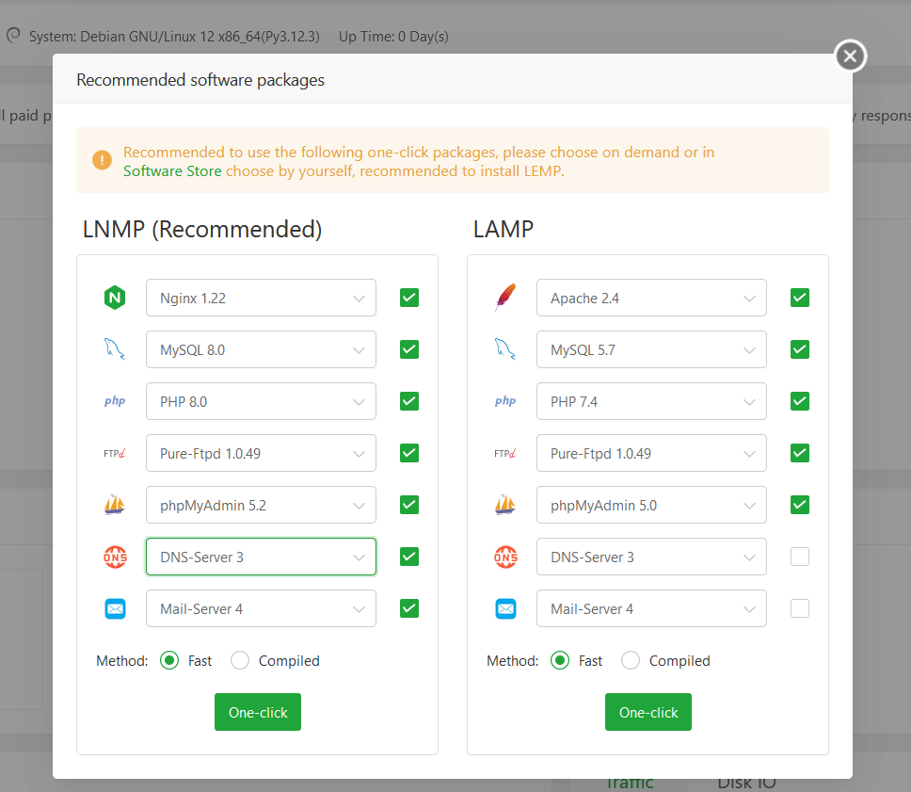
Task: Open the MySQL 5.7 version dropdown
Action: [x=651, y=349]
